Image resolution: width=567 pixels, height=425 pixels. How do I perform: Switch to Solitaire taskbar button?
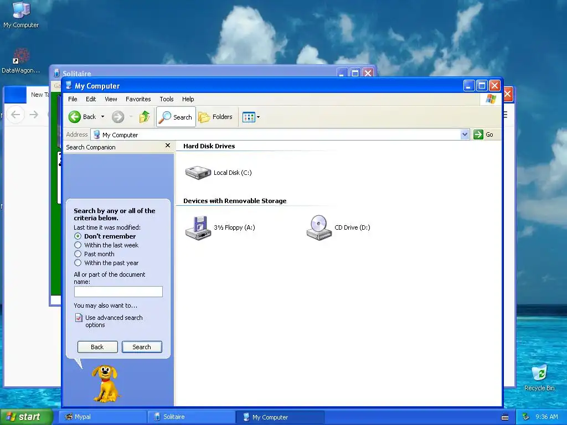pos(191,417)
